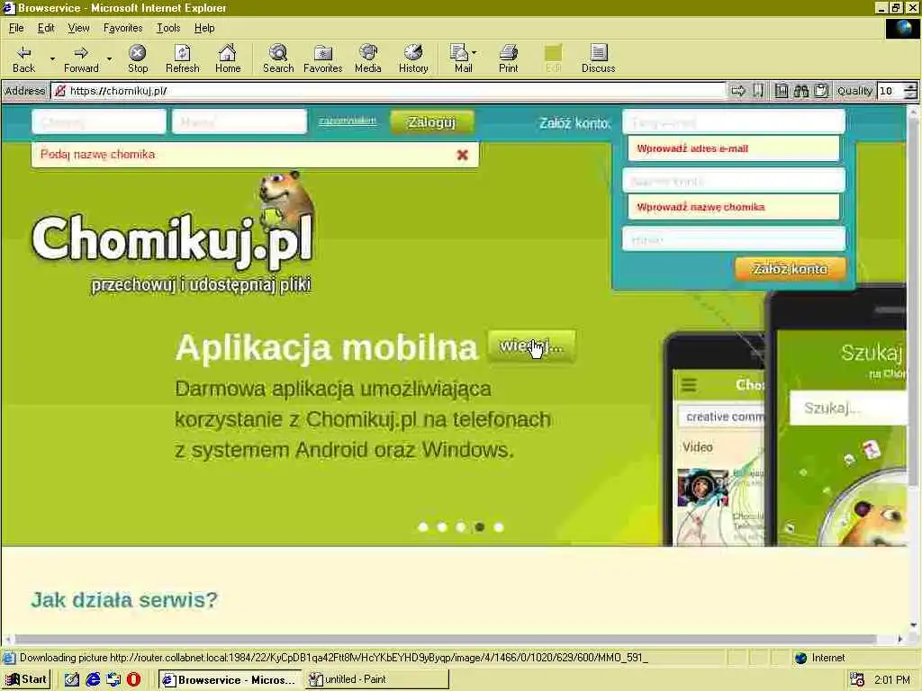Click the Go arrow next to address bar
The width and height of the screenshot is (922, 691).
click(738, 91)
